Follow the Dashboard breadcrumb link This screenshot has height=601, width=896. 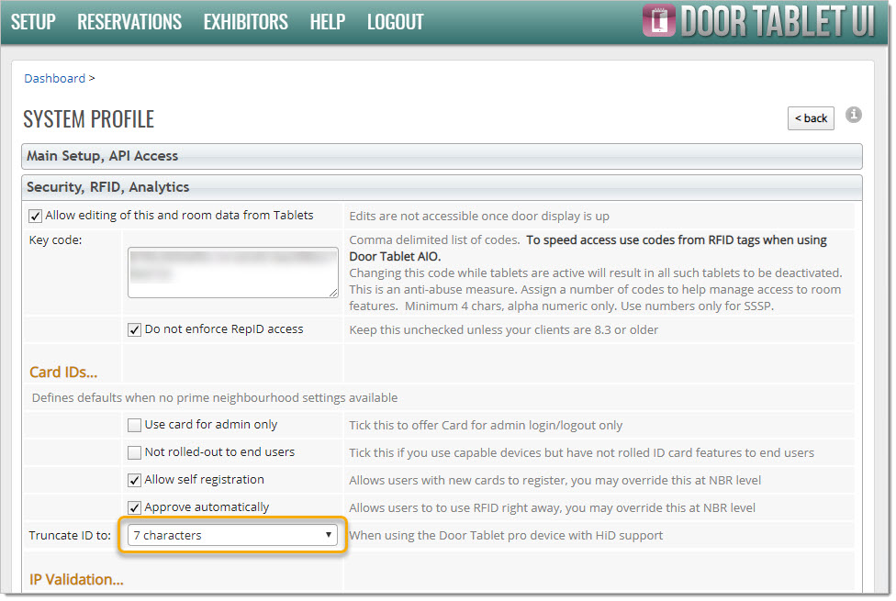point(54,79)
